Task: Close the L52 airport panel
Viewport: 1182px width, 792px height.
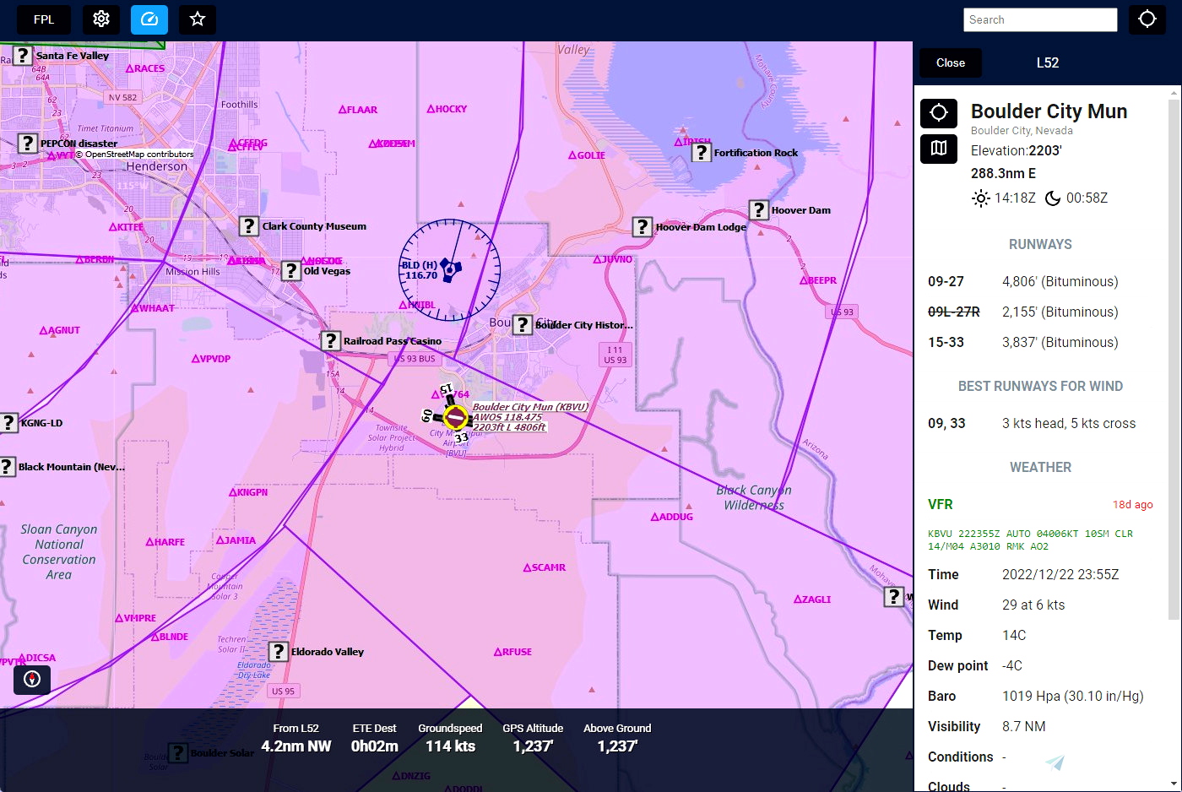Action: (x=951, y=62)
